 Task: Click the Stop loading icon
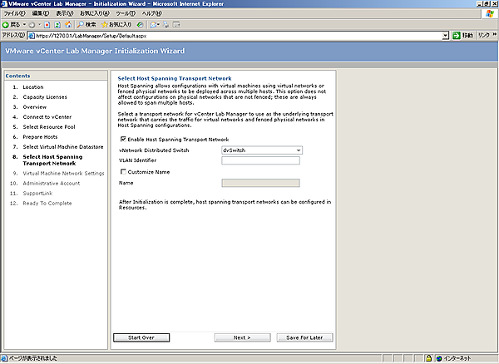pyautogui.click(x=47, y=25)
